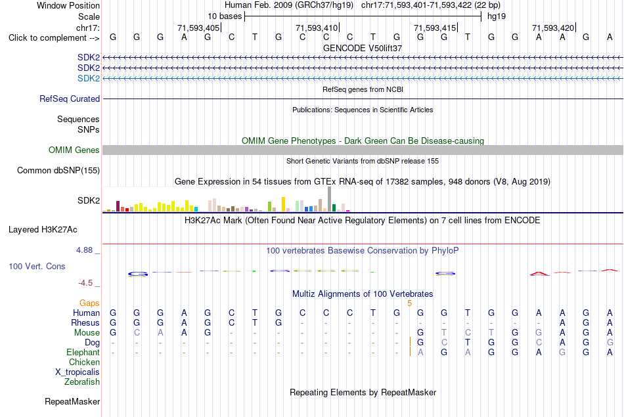The image size is (624, 417).
Task: Open 'RefSeq genes from NCBI' track title
Action: (363, 89)
